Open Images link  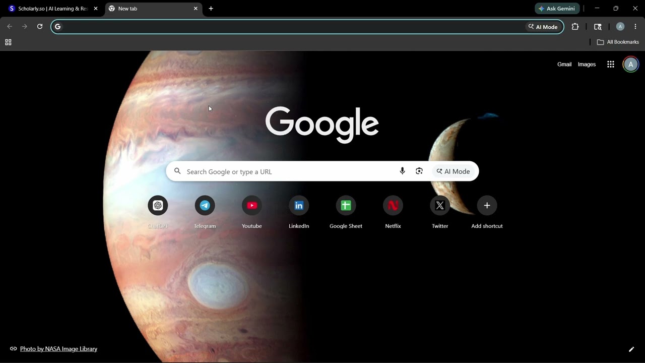(x=587, y=64)
